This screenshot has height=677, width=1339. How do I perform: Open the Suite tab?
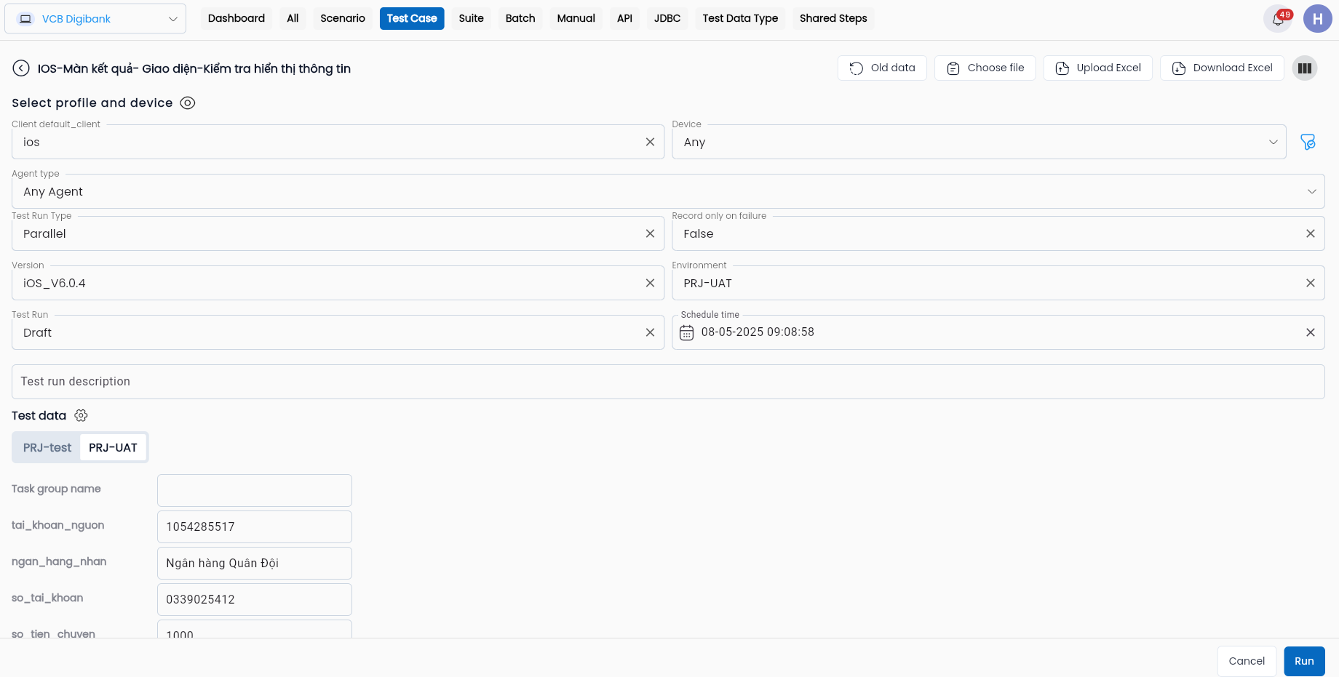471,19
